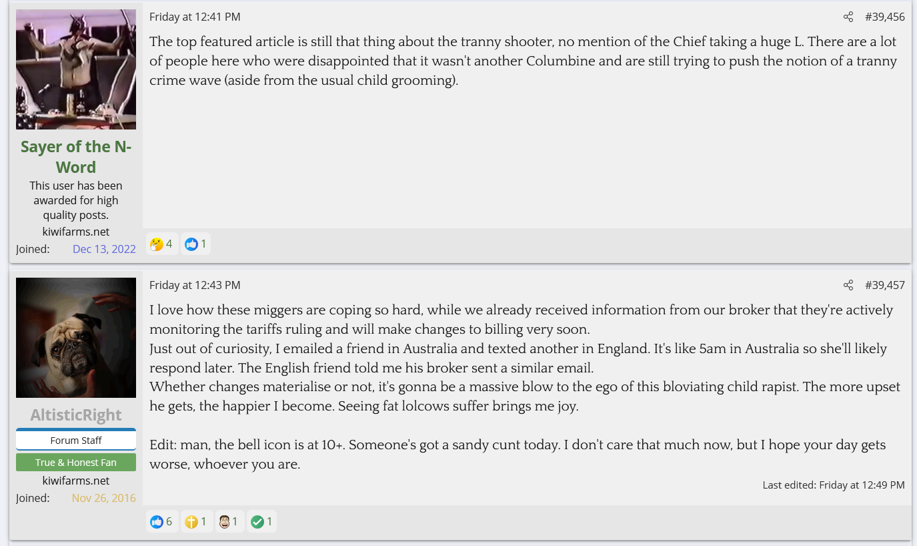Click the True & Honest Fan badge
The image size is (917, 546).
76,463
